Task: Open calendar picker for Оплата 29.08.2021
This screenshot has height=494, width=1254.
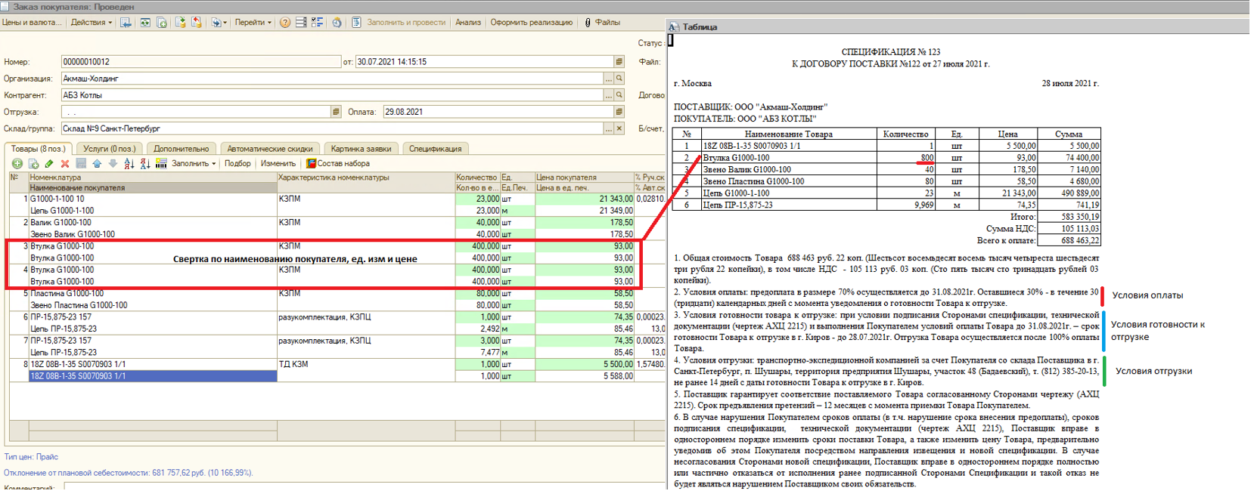Action: pyautogui.click(x=619, y=112)
